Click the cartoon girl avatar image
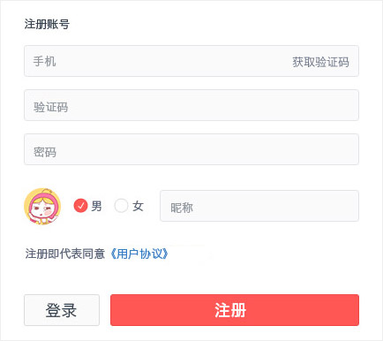The width and height of the screenshot is (383, 341). coord(42,206)
